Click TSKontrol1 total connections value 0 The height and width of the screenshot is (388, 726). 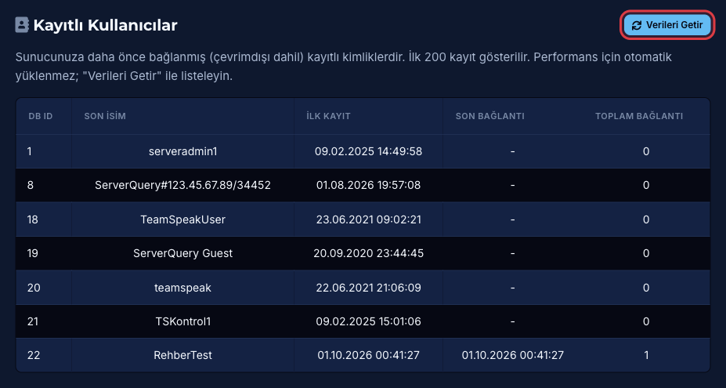coord(646,321)
